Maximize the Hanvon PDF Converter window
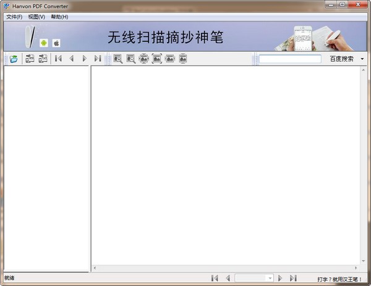This screenshot has width=371, height=286. [x=342, y=5]
